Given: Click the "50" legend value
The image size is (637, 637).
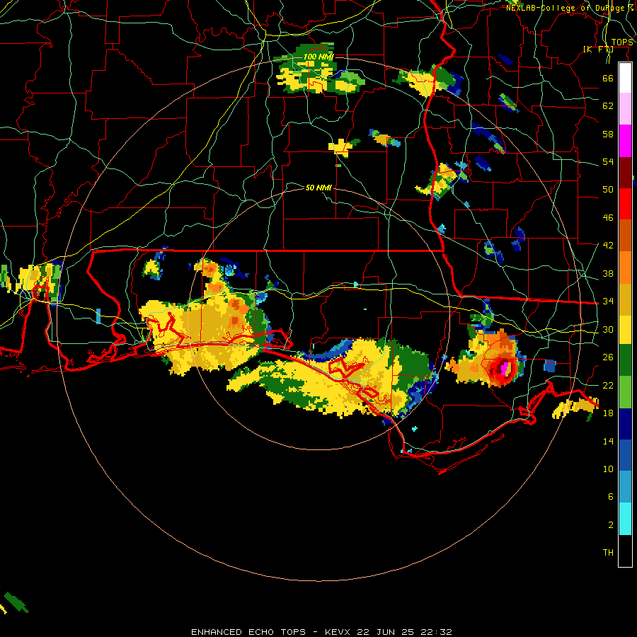Looking at the screenshot, I should click(608, 190).
